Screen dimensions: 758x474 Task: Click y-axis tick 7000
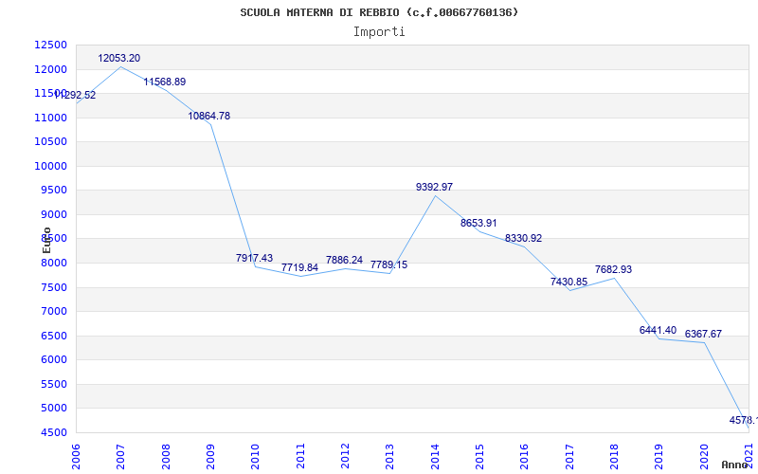point(53,312)
